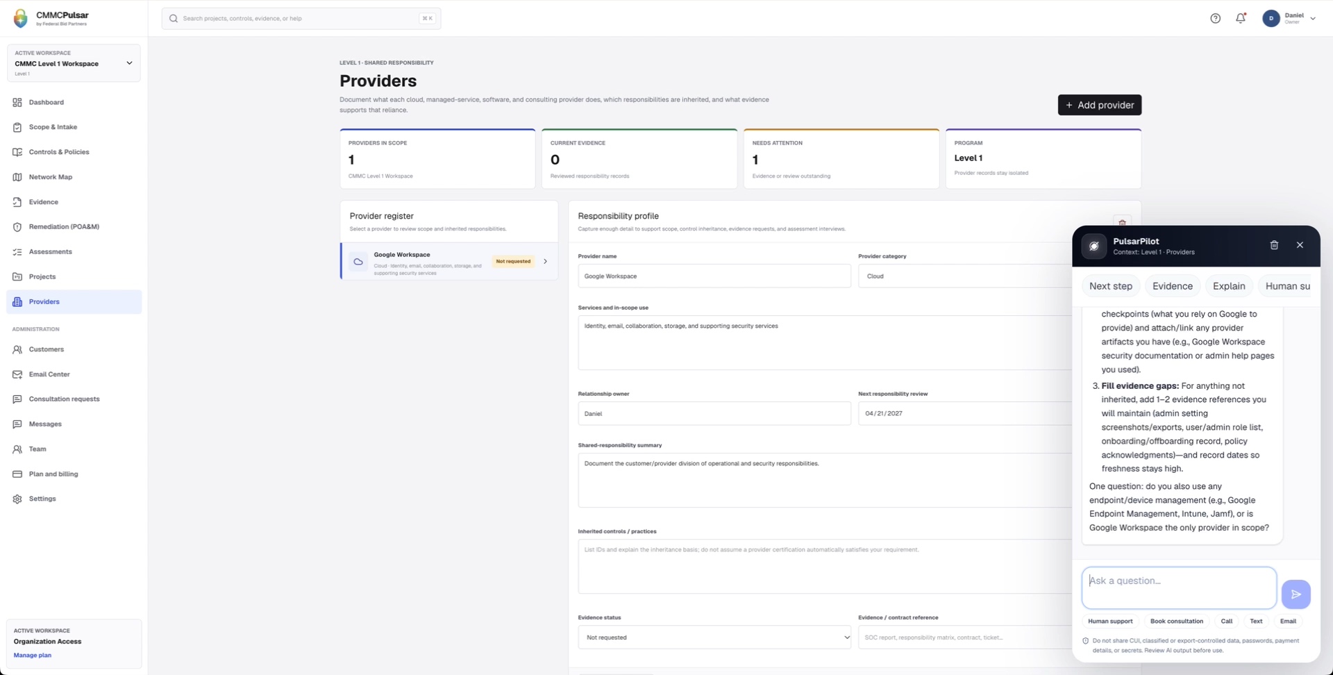This screenshot has height=675, width=1333.
Task: Click the Projects folder icon
Action: pos(17,276)
